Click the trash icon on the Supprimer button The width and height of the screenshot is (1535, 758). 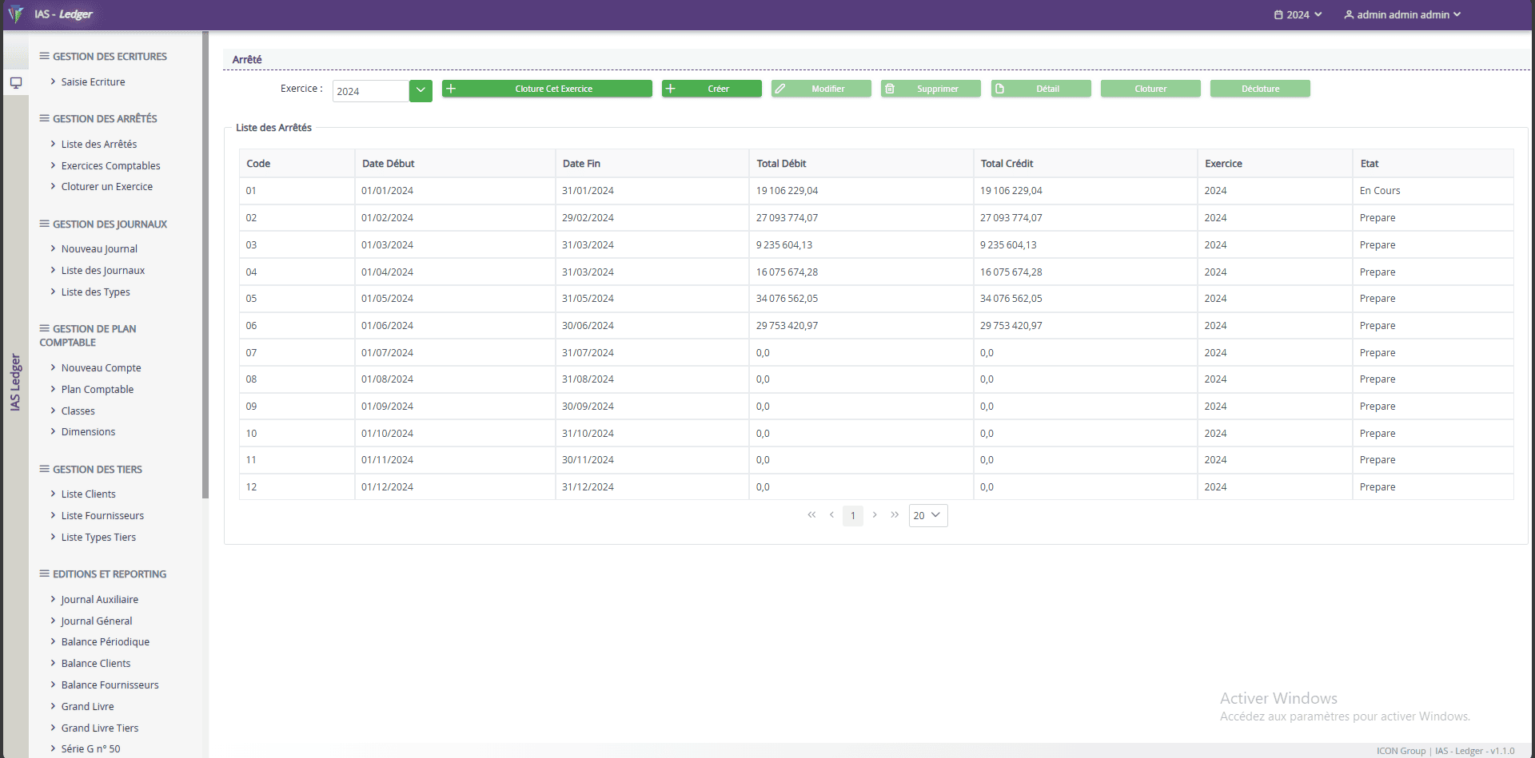point(890,89)
